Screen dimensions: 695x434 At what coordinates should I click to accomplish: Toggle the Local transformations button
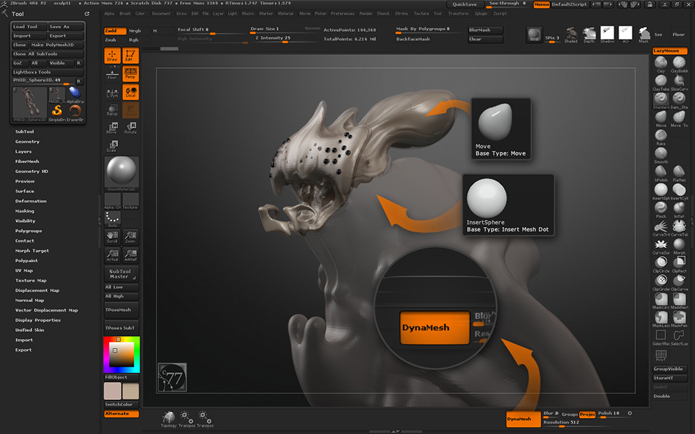[131, 92]
